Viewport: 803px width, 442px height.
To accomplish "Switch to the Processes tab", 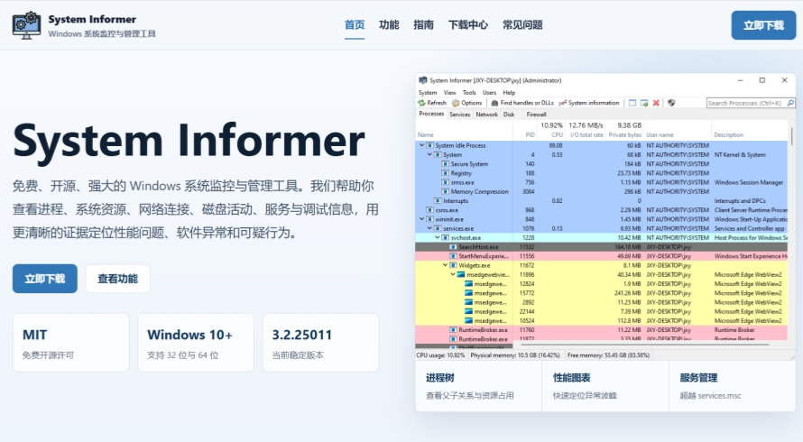I will (x=431, y=114).
